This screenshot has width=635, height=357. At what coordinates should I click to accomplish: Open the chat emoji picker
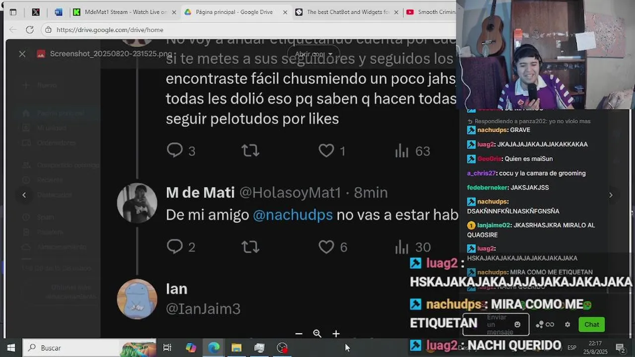(x=517, y=324)
